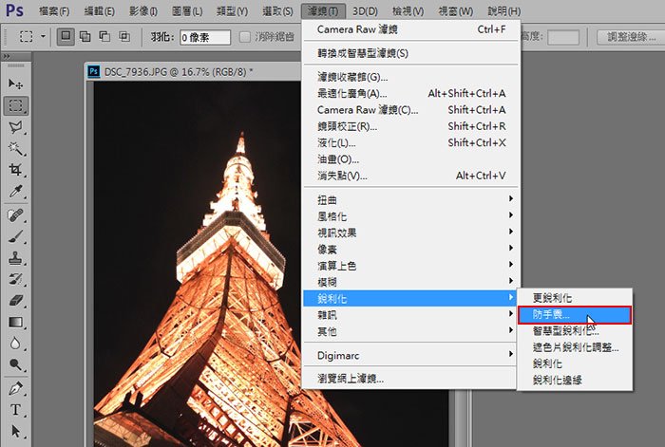Open 濾鏡收藏館(G)...

(x=410, y=77)
